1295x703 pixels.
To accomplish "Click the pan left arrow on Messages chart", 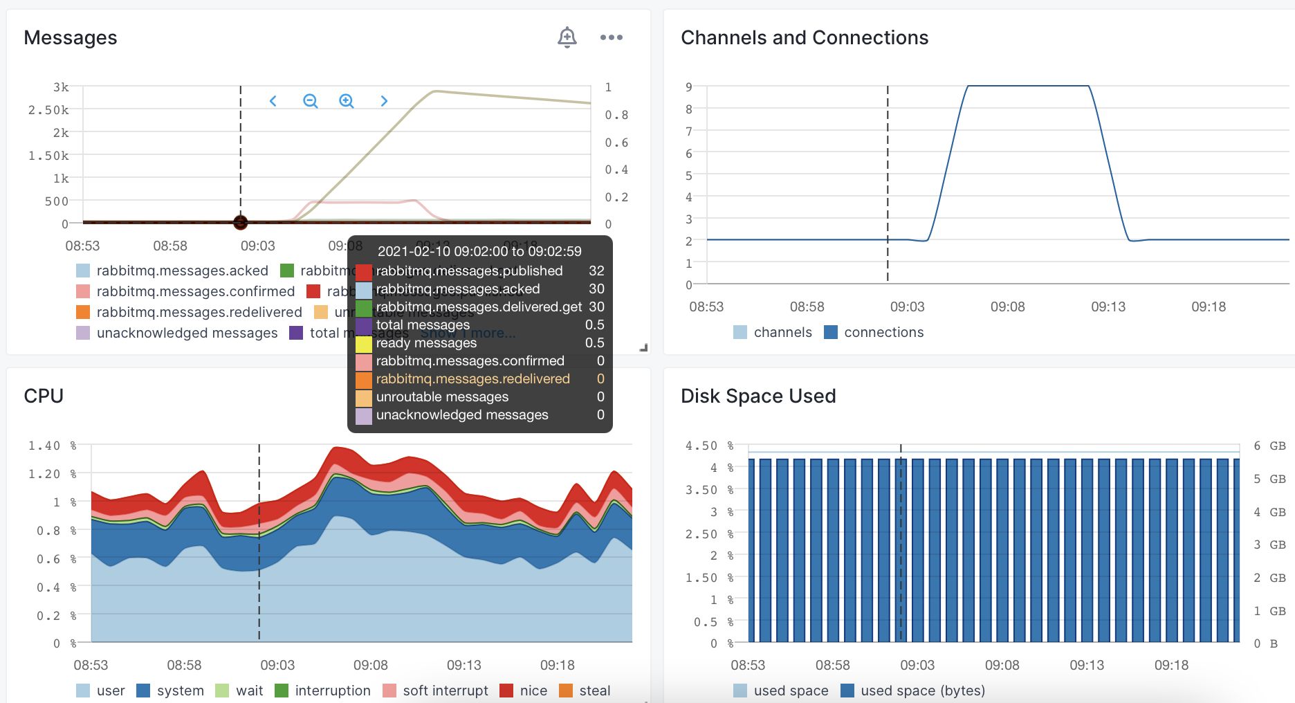I will click(273, 101).
